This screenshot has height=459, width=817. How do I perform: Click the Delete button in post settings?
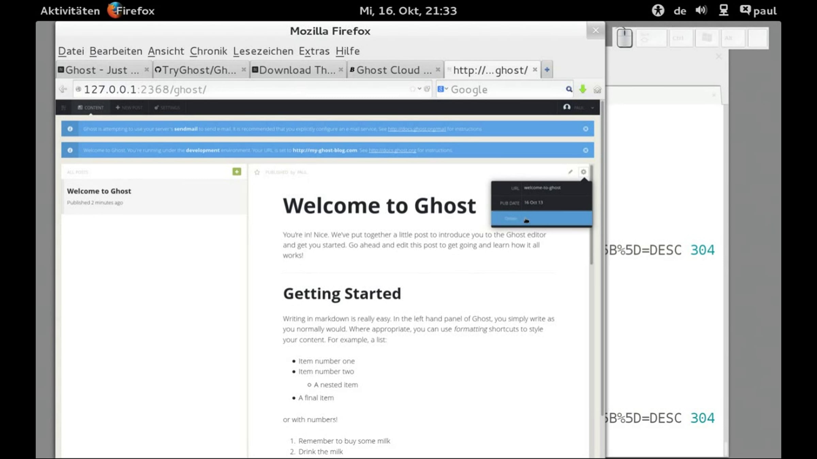[x=511, y=219]
